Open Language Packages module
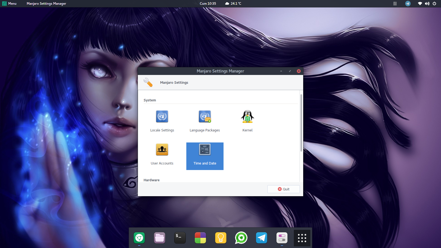 (x=205, y=121)
